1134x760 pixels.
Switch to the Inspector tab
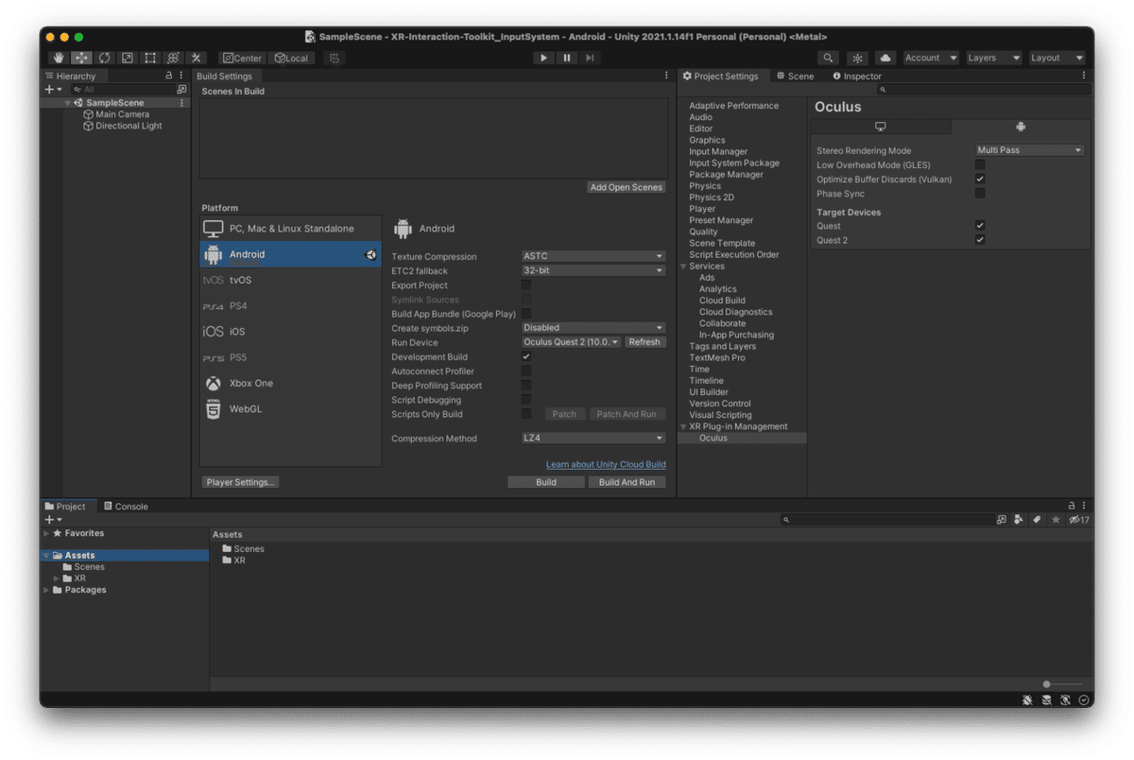(857, 76)
